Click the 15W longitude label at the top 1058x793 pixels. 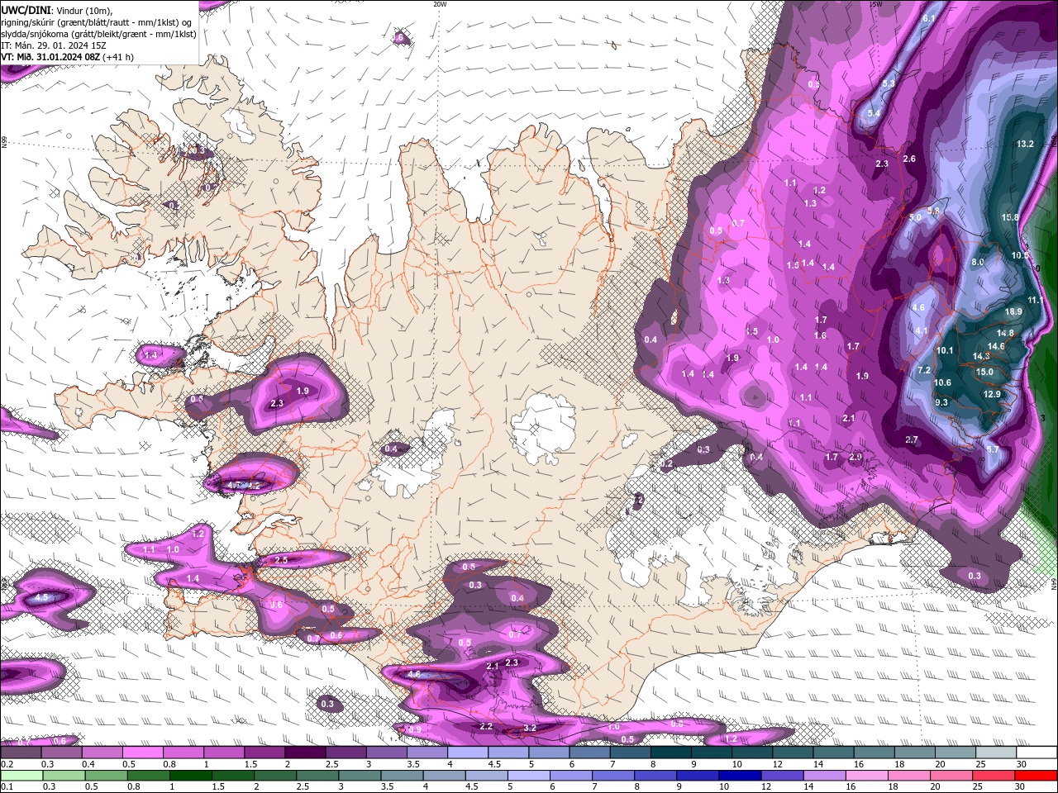[875, 4]
